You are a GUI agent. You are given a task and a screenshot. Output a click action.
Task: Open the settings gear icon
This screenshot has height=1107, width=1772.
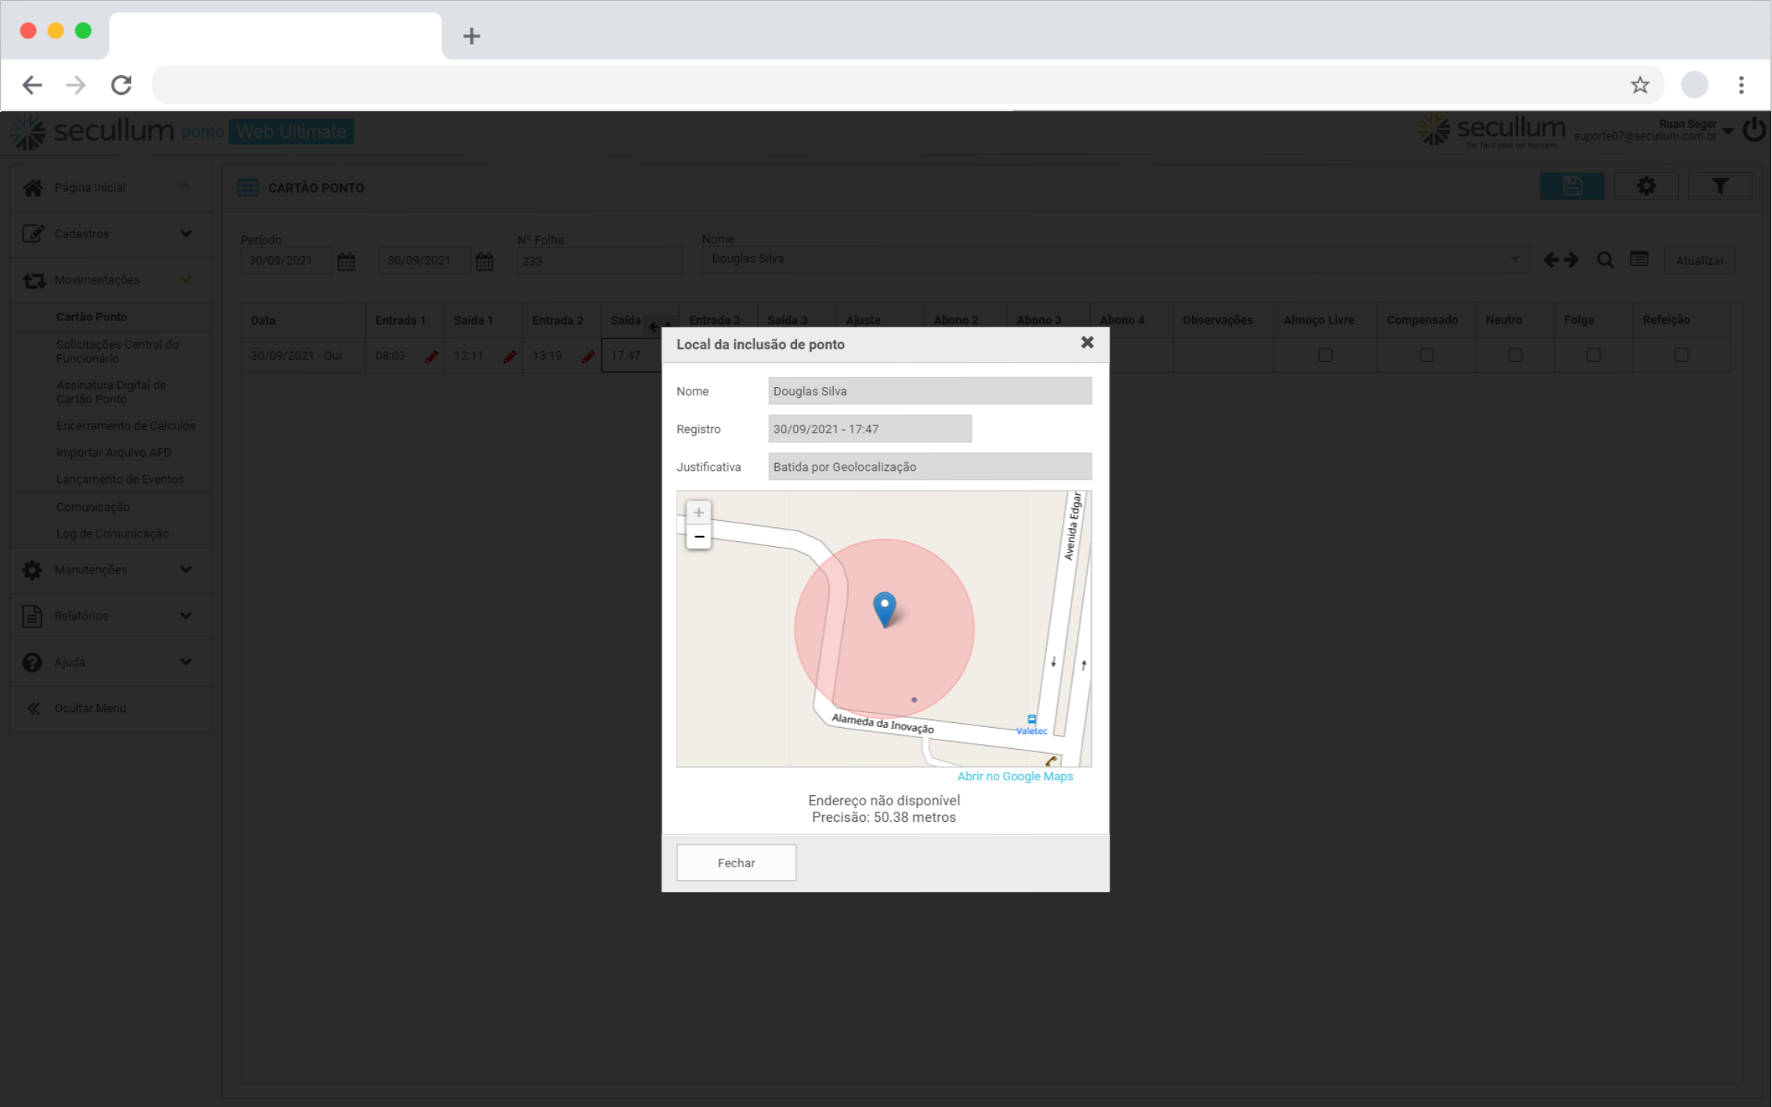click(1646, 186)
